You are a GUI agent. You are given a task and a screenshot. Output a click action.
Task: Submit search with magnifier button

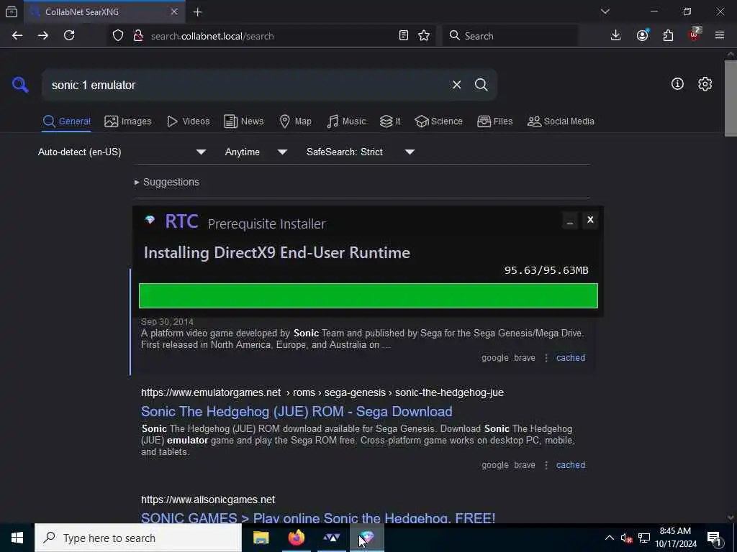coord(481,85)
